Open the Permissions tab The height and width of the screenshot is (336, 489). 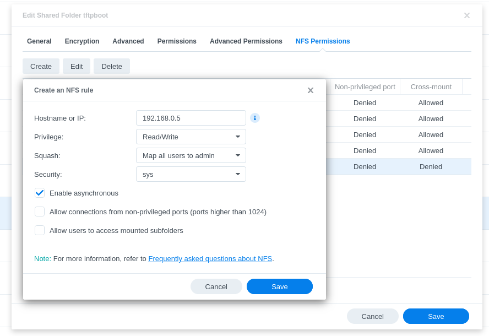177,41
